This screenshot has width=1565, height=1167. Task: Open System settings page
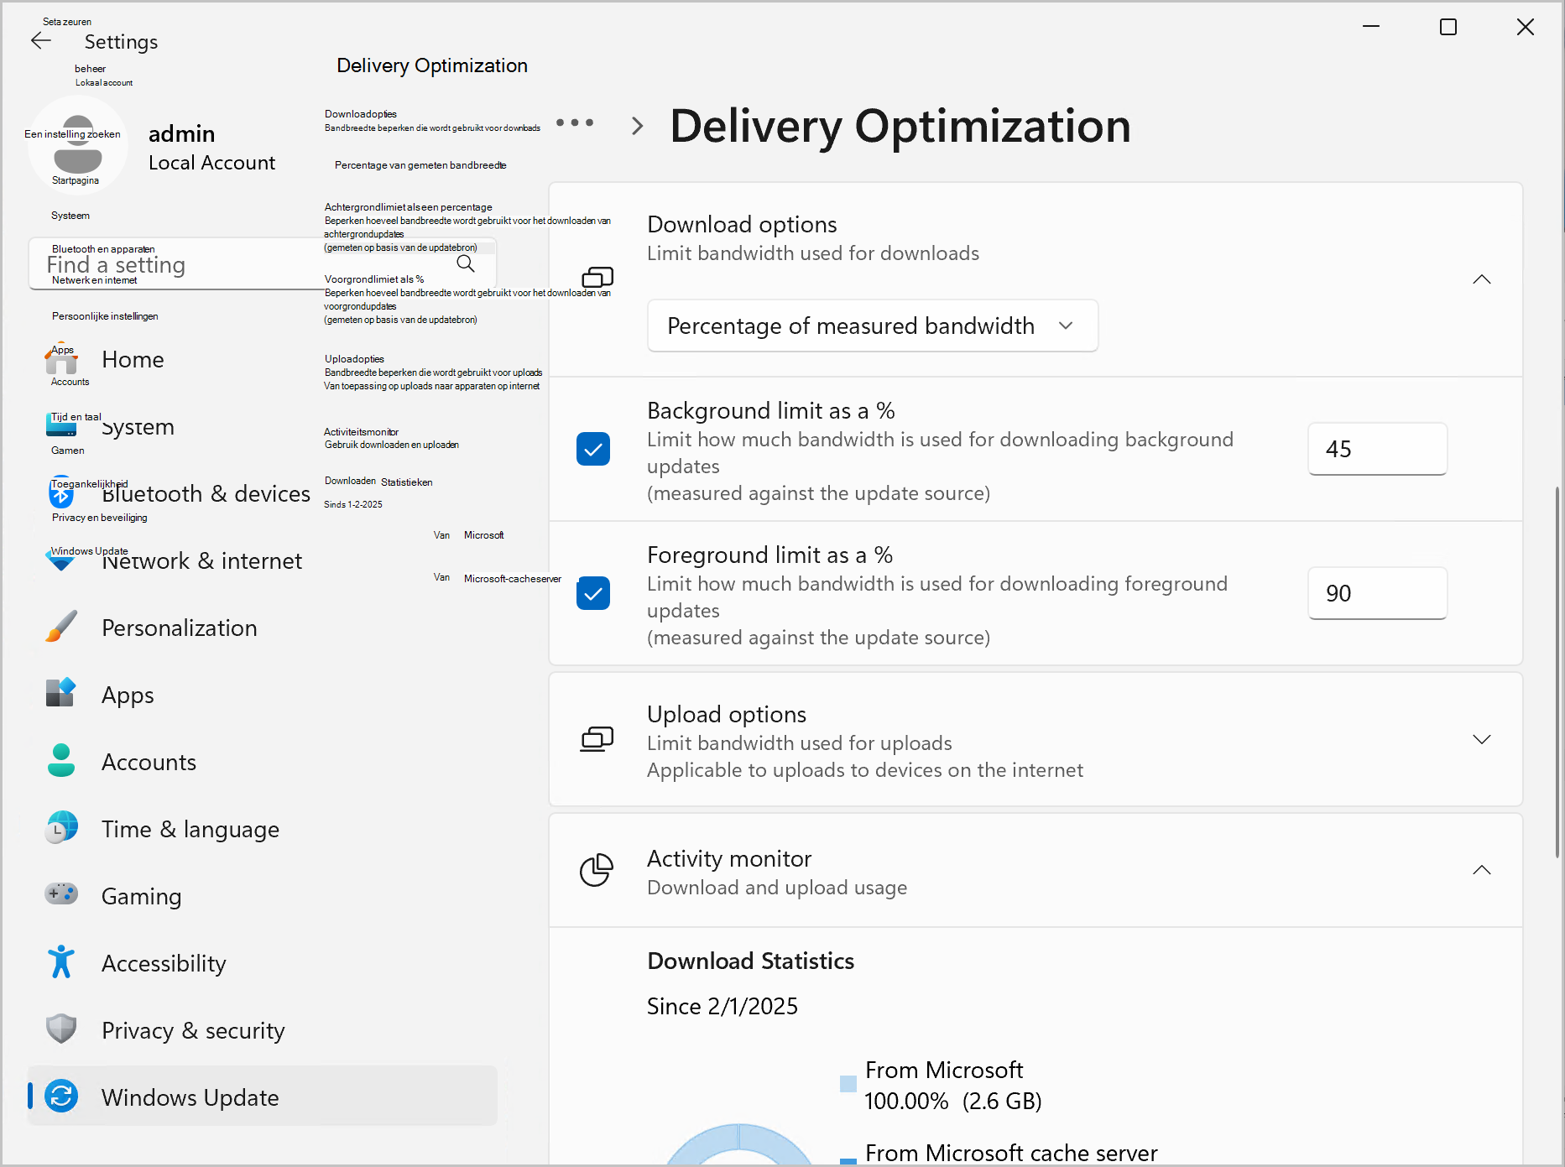[x=263, y=426]
